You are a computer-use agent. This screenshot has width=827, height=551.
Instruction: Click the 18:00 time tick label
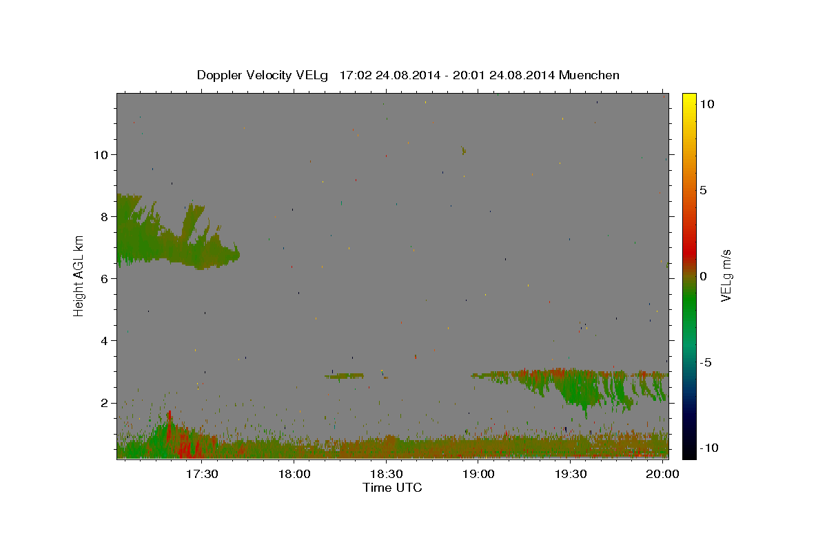(x=294, y=475)
